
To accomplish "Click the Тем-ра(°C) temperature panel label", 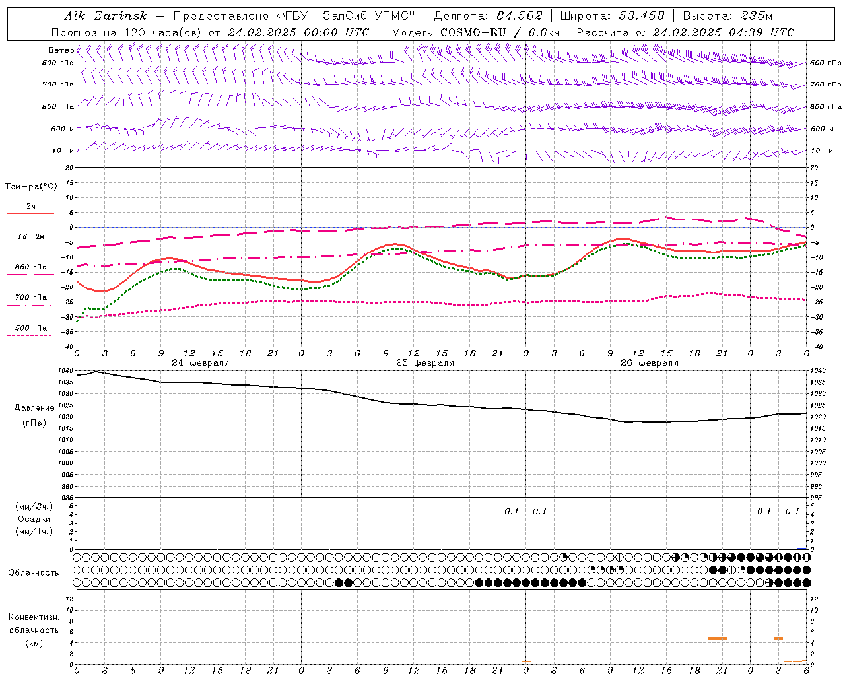I will pos(31,187).
